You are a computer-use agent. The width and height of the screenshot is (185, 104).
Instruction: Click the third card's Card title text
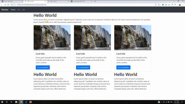121,54
